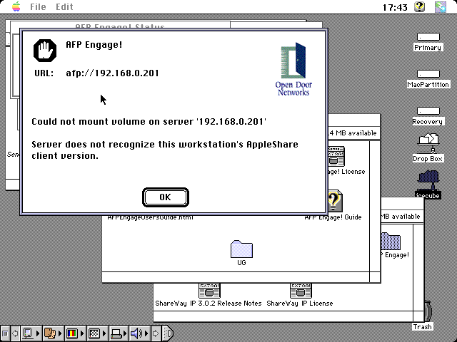The height and width of the screenshot is (342, 457).
Task: Open the AppleTalk Switch control strip module
Action: point(31,333)
